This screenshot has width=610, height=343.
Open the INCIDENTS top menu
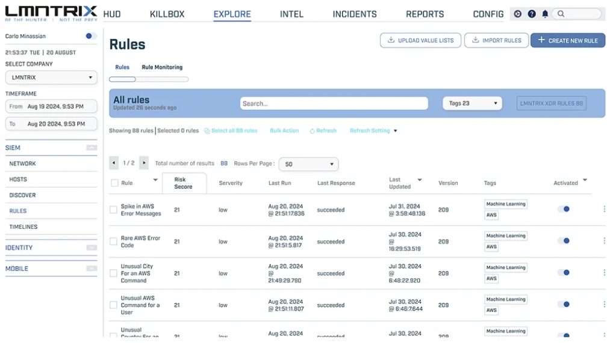pos(355,14)
